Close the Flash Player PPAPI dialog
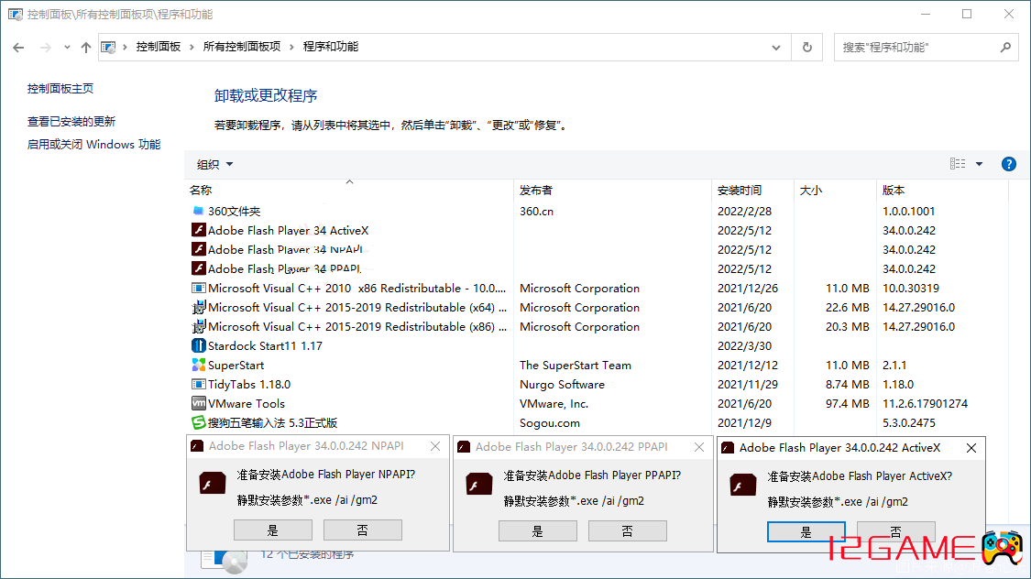Viewport: 1031px width, 579px height. point(699,447)
